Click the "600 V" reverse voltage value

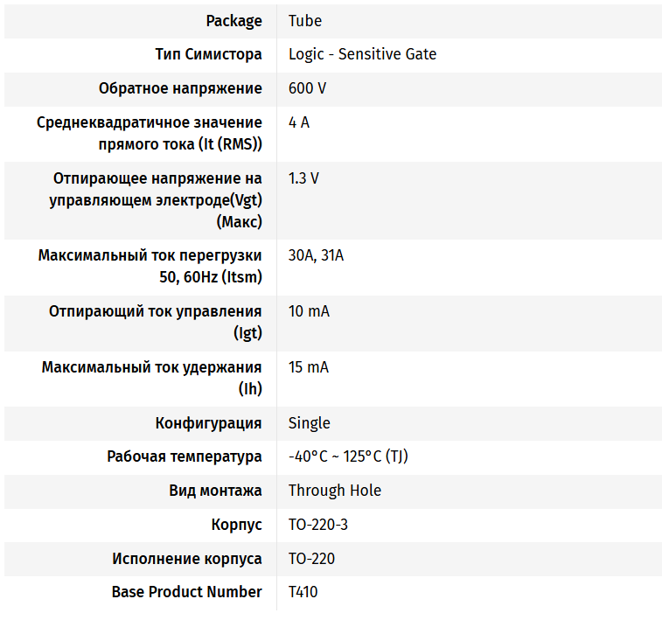pos(307,88)
